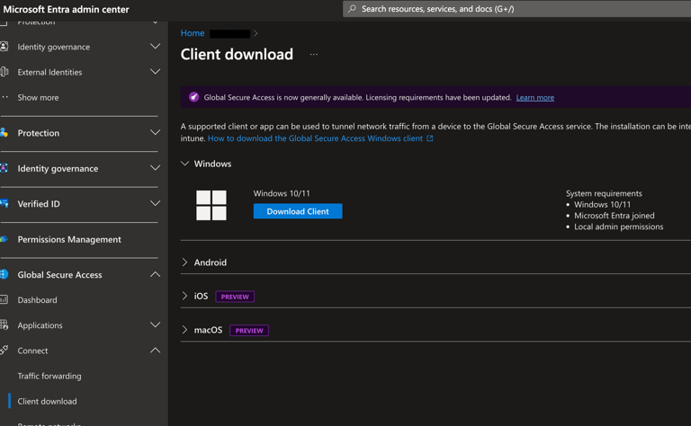Open Traffic forwarding page
The height and width of the screenshot is (426, 691).
[49, 377]
